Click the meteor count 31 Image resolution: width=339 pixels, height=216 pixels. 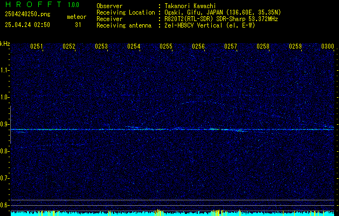click(78, 25)
